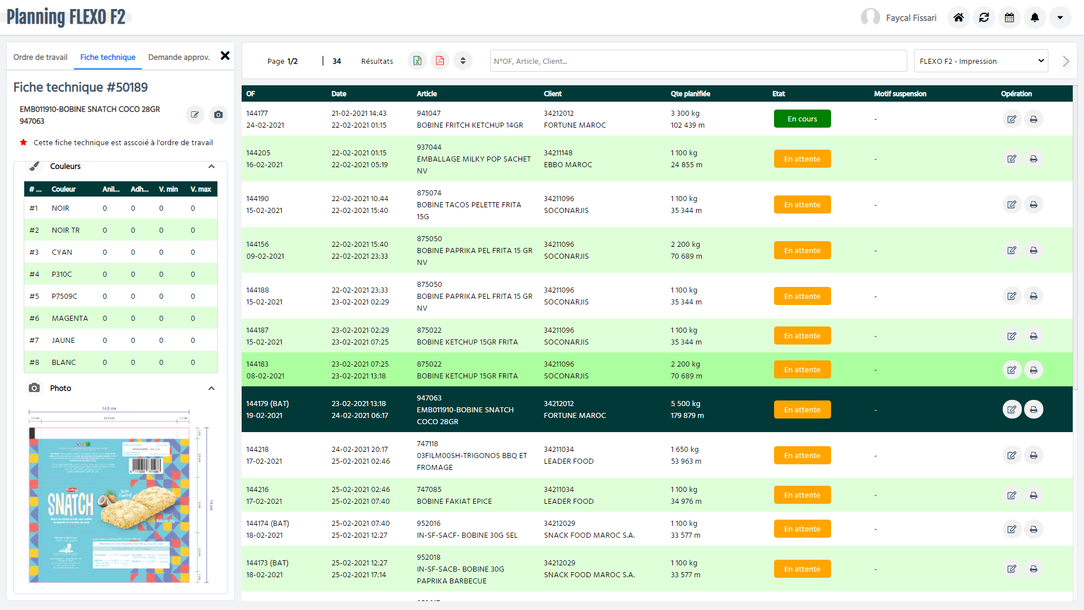
Task: Edit the fiche technique with pencil icon
Action: coord(195,115)
